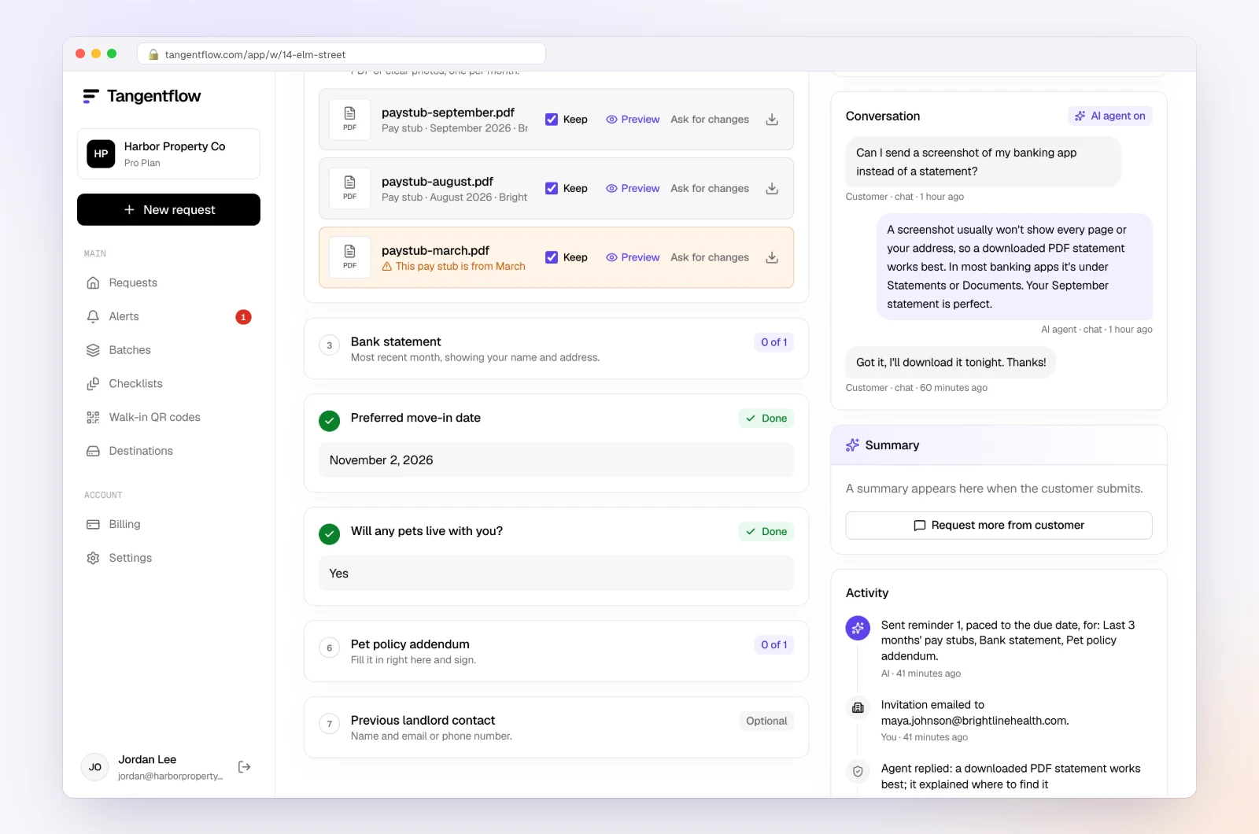Download paystub-september.pdf using its download icon

point(772,120)
